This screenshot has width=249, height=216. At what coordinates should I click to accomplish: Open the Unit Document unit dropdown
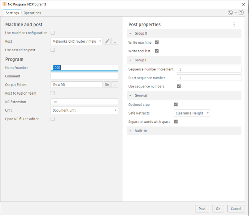pyautogui.click(x=84, y=110)
